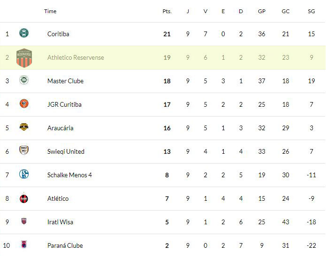This screenshot has height=260, width=326.
Task: Click the GC column header
Action: (x=286, y=11)
